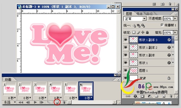Open the 填充 fill slider arrow
The width and height of the screenshot is (181, 108).
[x=175, y=32]
